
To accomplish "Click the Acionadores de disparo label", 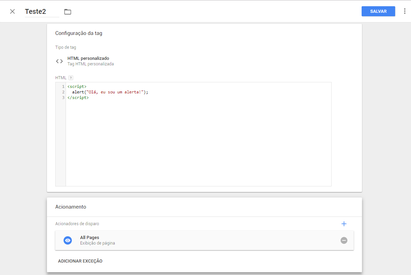I will tap(77, 224).
